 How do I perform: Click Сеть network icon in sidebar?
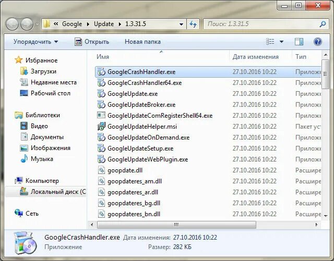click(x=19, y=213)
